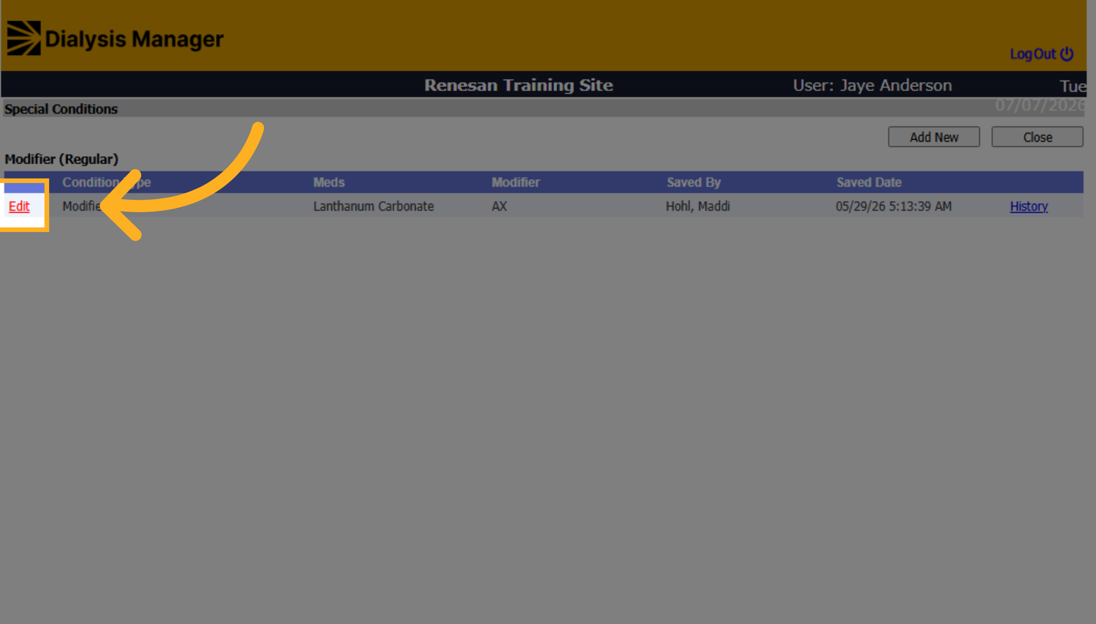Click the Saved Date column header

(x=869, y=182)
